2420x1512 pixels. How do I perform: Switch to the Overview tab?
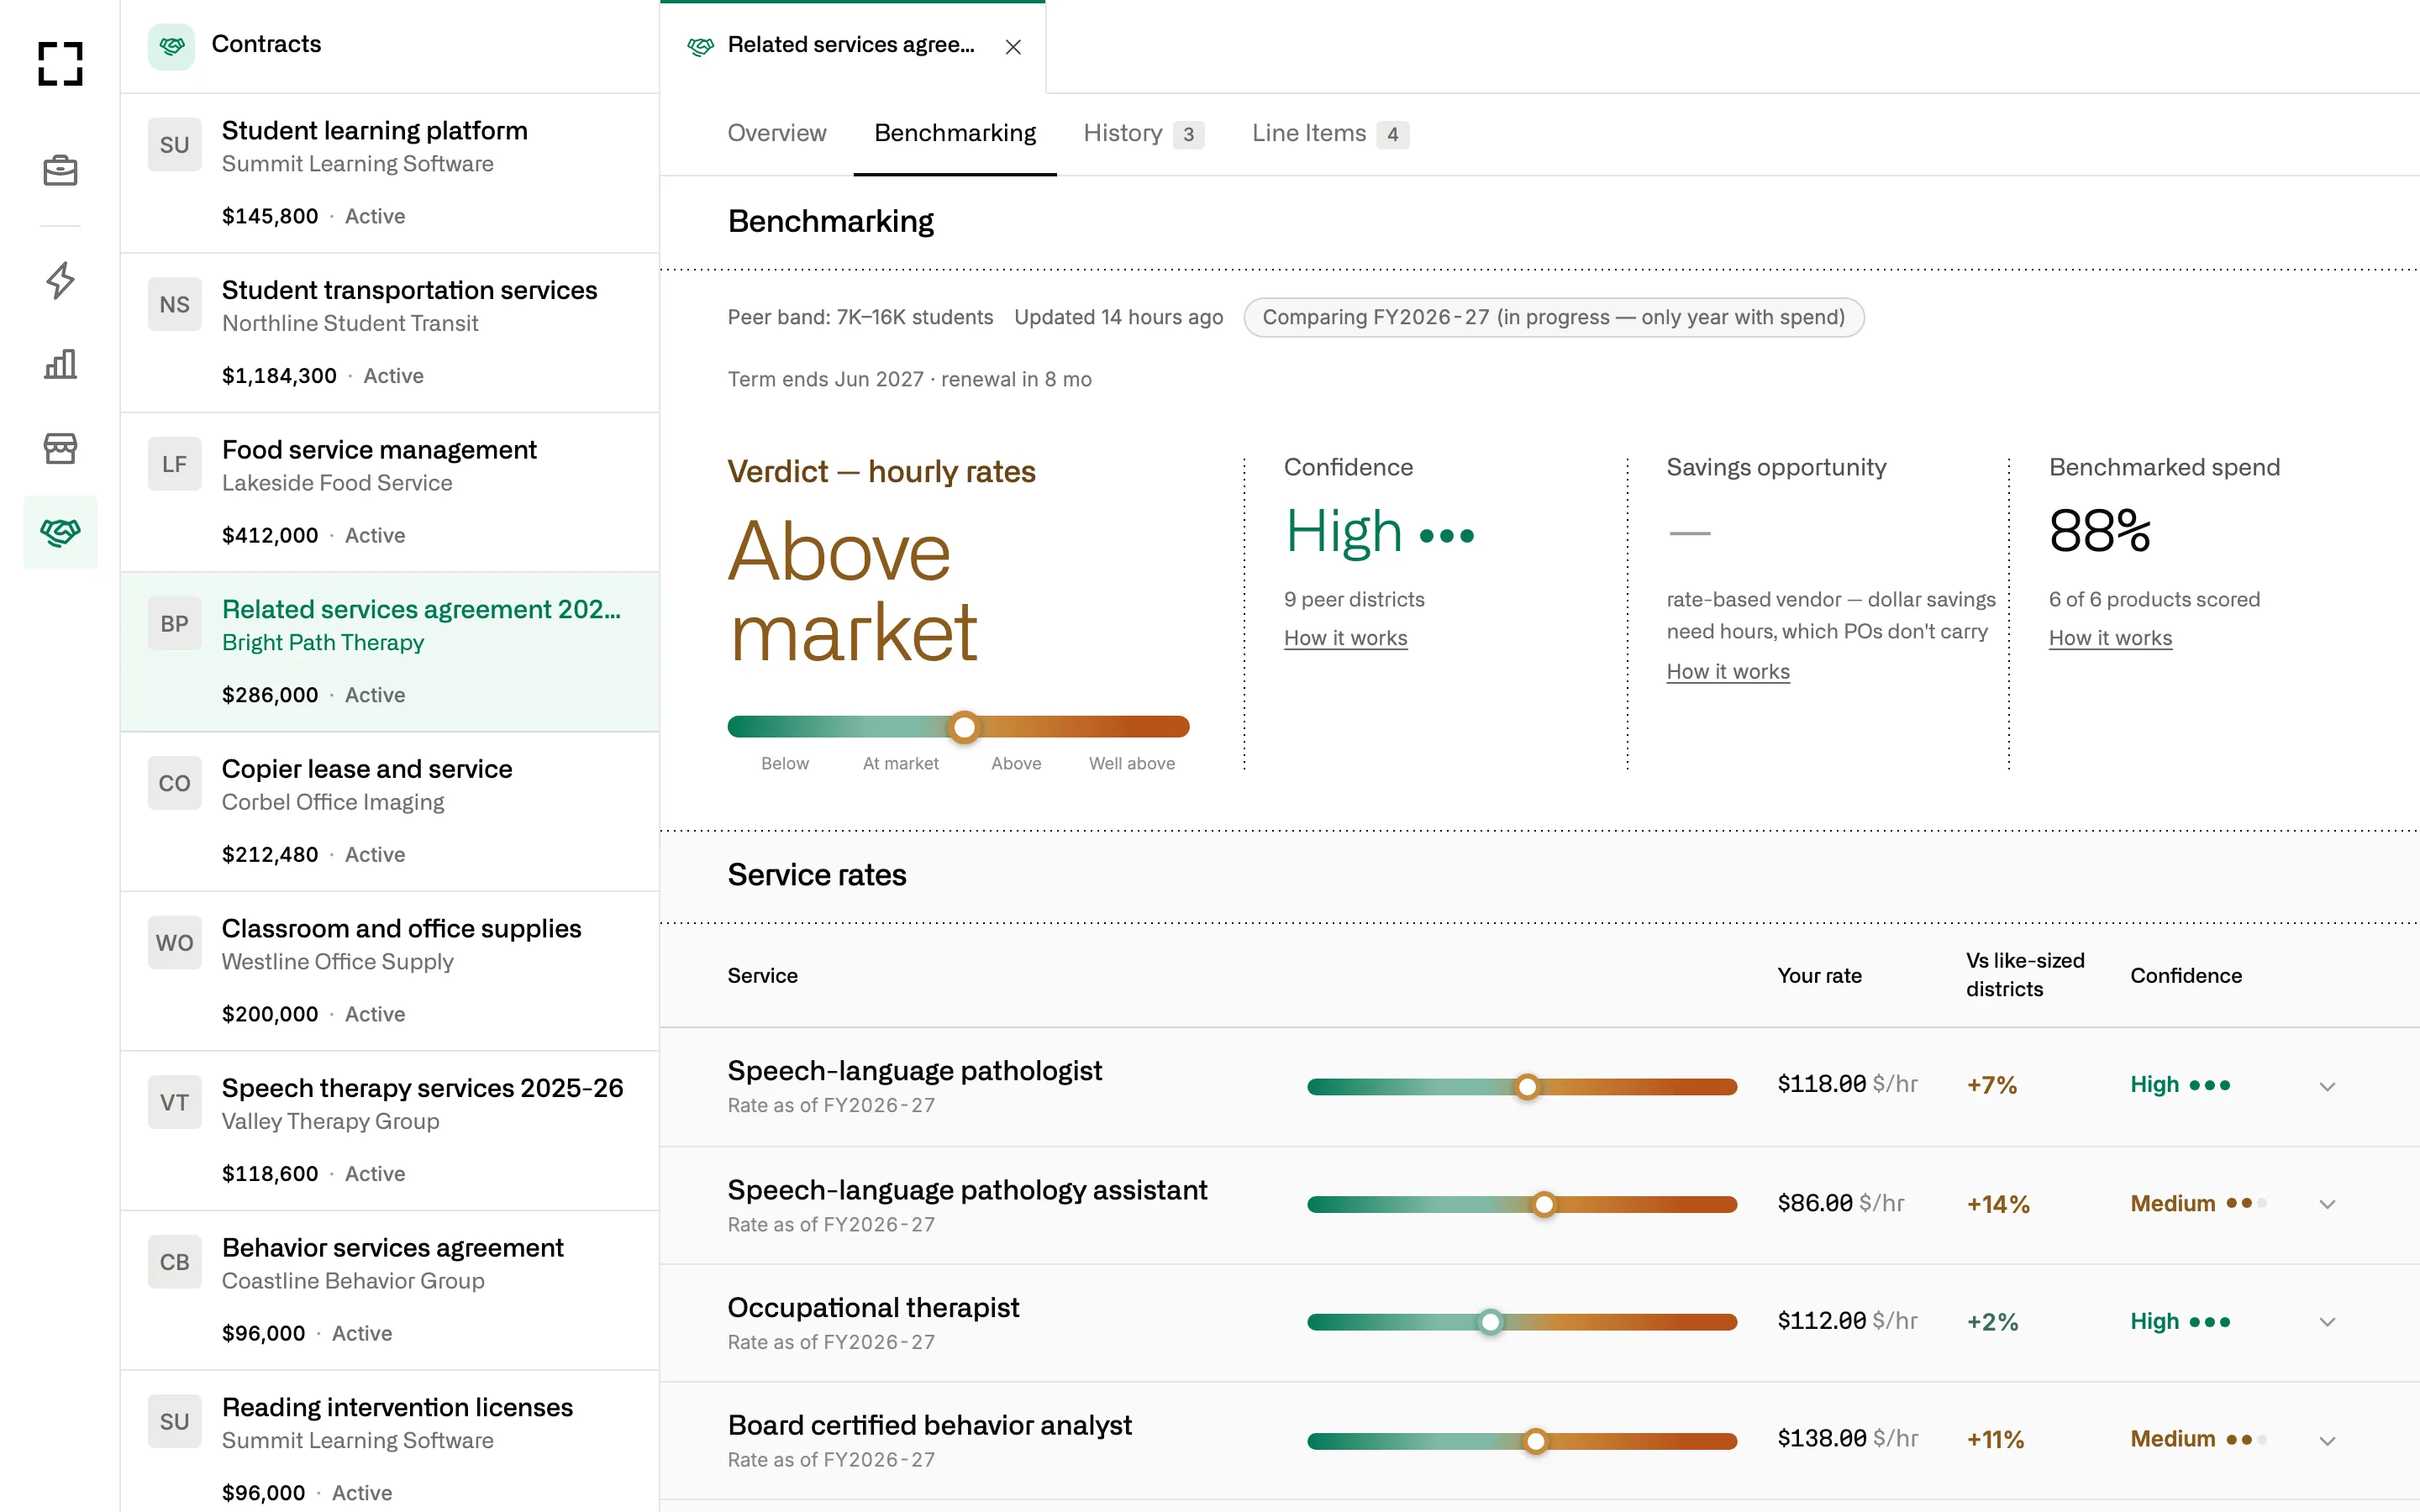point(777,133)
